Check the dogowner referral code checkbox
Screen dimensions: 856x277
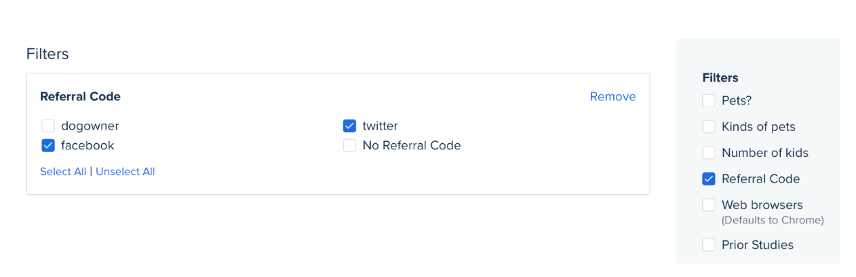click(48, 126)
